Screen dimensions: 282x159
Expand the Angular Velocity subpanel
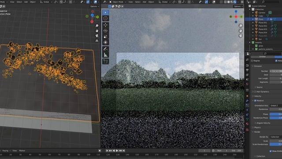pos(263,123)
